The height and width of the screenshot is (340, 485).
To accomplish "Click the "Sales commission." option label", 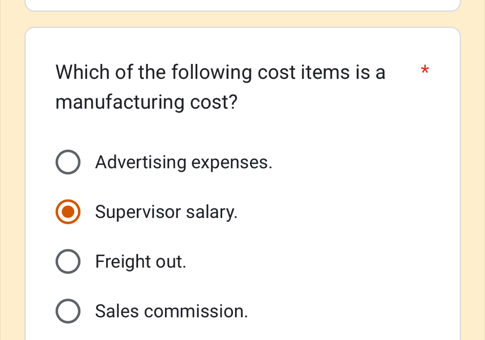I will [x=171, y=311].
